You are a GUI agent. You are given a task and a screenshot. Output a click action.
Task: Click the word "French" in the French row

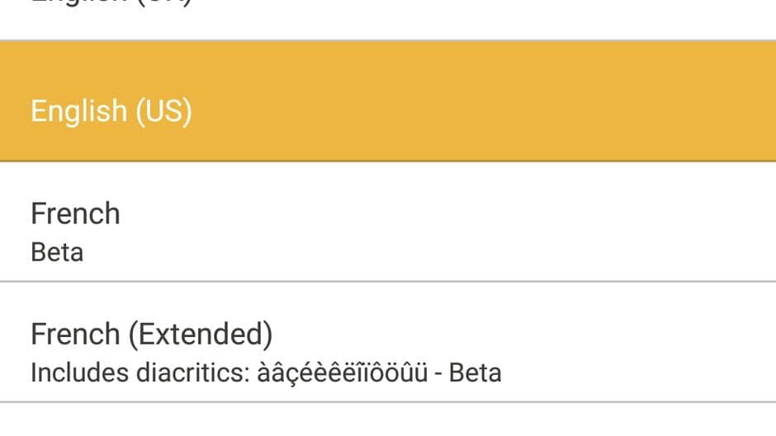click(75, 213)
